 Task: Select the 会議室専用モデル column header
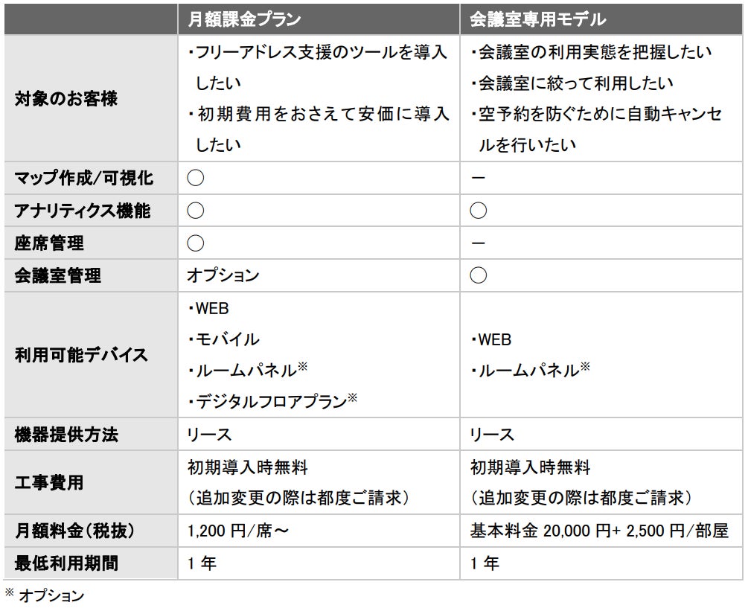pyautogui.click(x=538, y=19)
